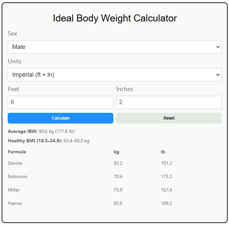Image resolution: width=229 pixels, height=225 pixels.
Task: Select the Formula column header
Action: click(17, 152)
